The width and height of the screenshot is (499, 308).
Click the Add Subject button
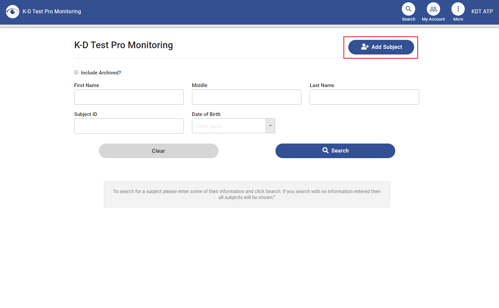pyautogui.click(x=381, y=47)
